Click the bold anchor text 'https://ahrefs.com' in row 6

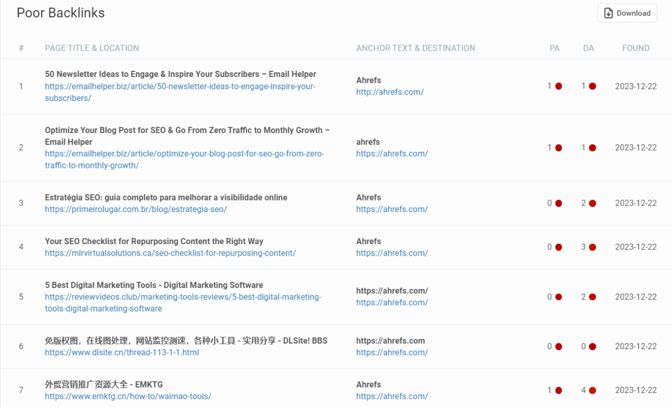pyautogui.click(x=391, y=341)
